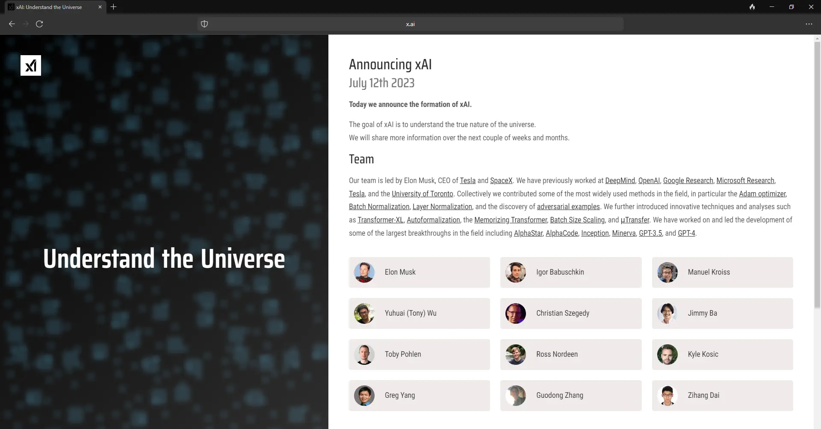
Task: Open the three-dot browser menu
Action: (809, 24)
